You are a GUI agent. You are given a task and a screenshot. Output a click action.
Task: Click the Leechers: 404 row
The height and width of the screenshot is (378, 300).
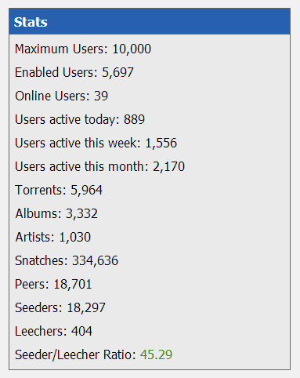click(53, 331)
